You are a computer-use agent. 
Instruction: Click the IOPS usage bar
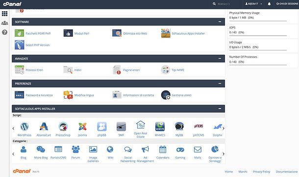pyautogui.click(x=258, y=36)
